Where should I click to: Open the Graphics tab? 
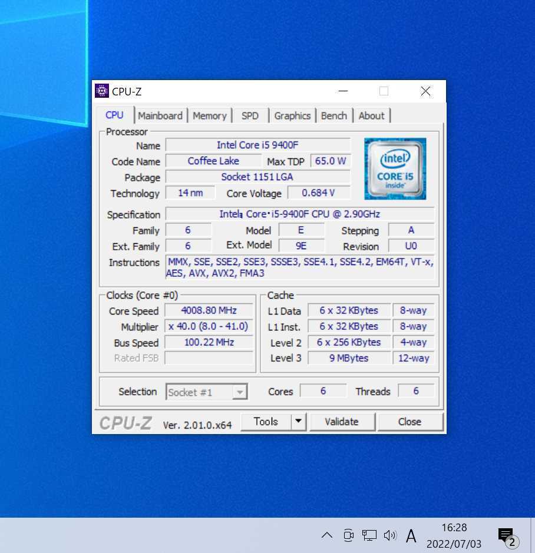pyautogui.click(x=292, y=115)
